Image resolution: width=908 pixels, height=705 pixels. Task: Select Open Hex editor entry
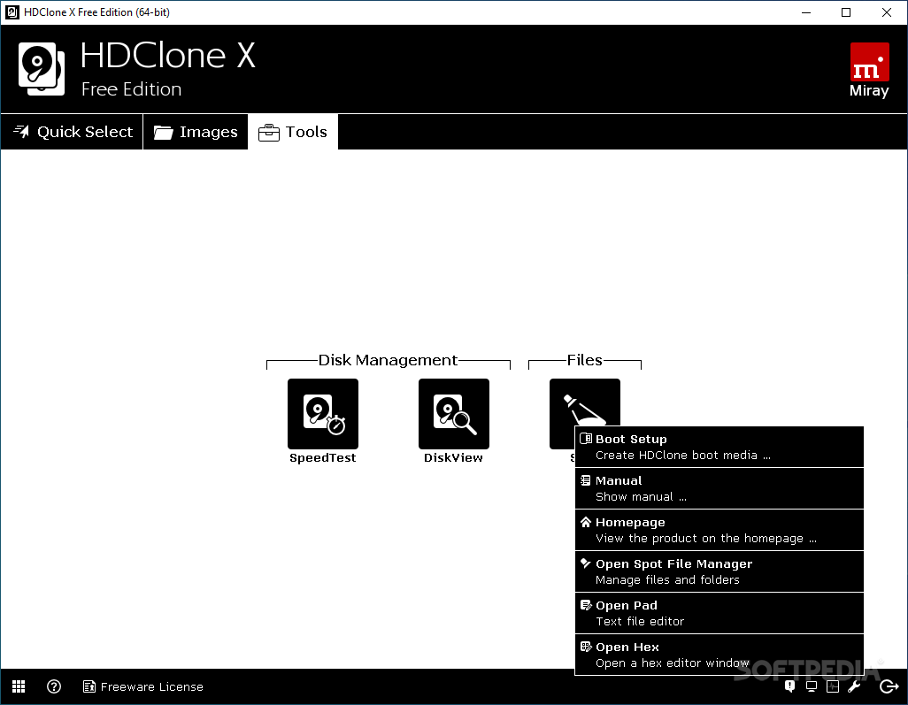(x=719, y=655)
